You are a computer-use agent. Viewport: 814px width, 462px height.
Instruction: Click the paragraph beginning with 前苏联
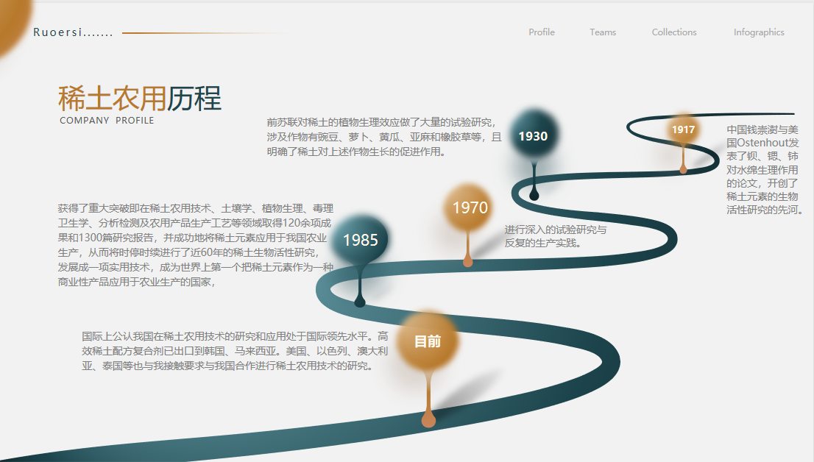pos(383,137)
